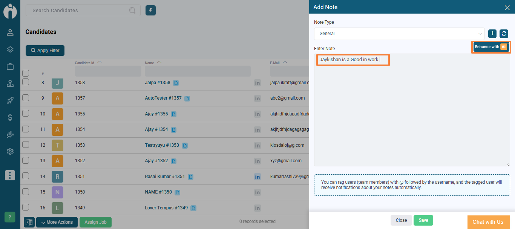Add a new note type with plus icon
Image resolution: width=515 pixels, height=229 pixels.
pos(492,34)
